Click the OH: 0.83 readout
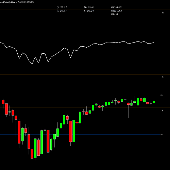This screenshot has height=170, width=170. click(x=116, y=11)
